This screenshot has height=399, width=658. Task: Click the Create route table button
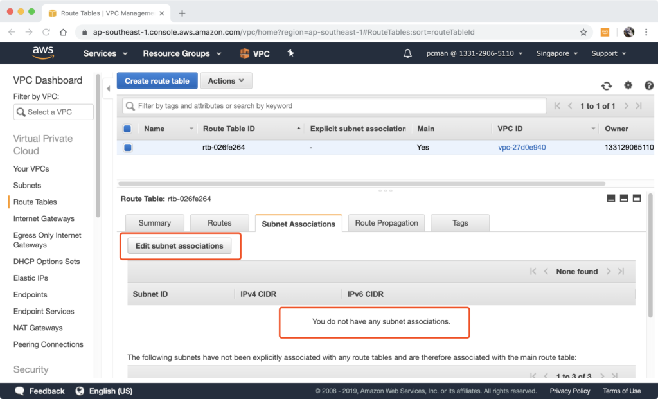pos(157,80)
